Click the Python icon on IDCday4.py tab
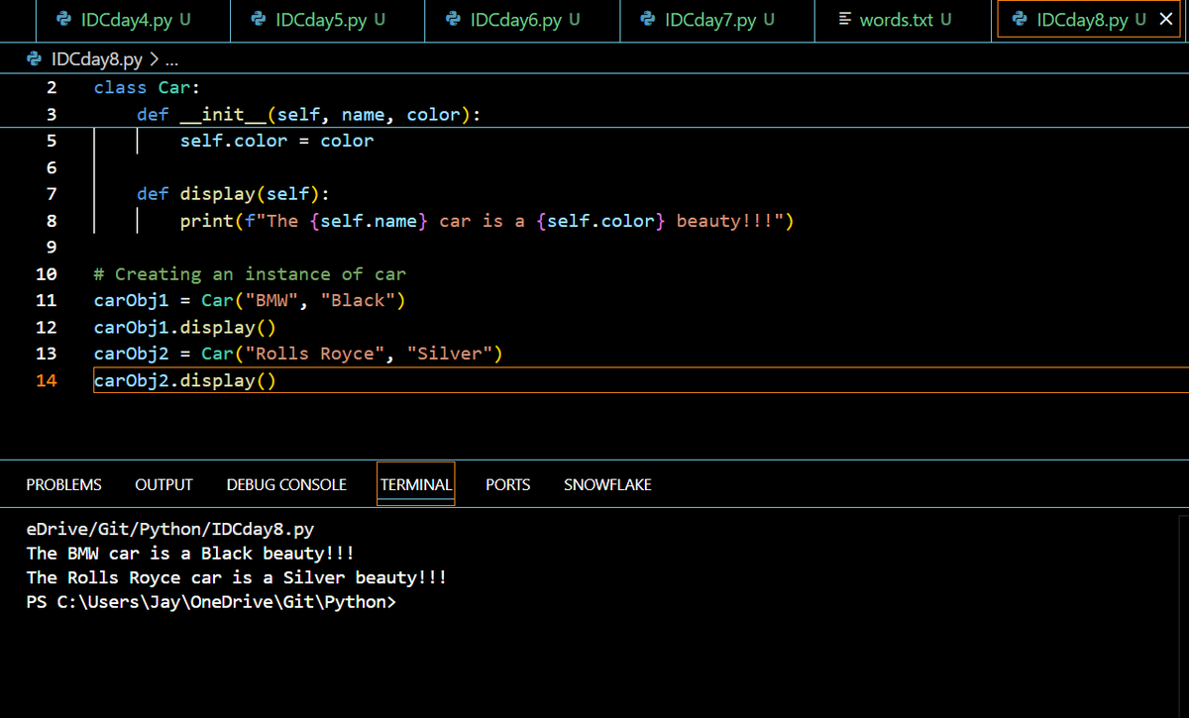 (64, 20)
